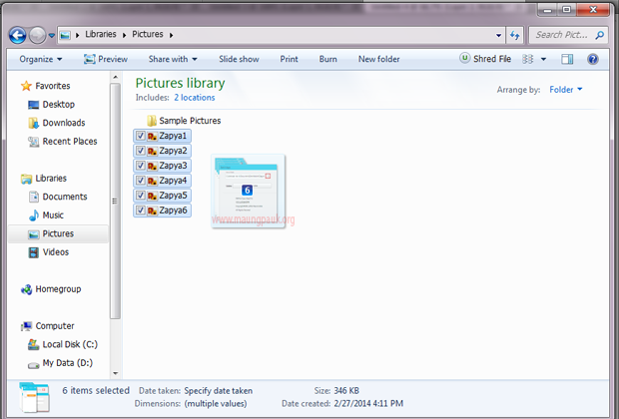Click the Libraries breadcrumb segment
Image resolution: width=619 pixels, height=419 pixels.
click(x=101, y=34)
